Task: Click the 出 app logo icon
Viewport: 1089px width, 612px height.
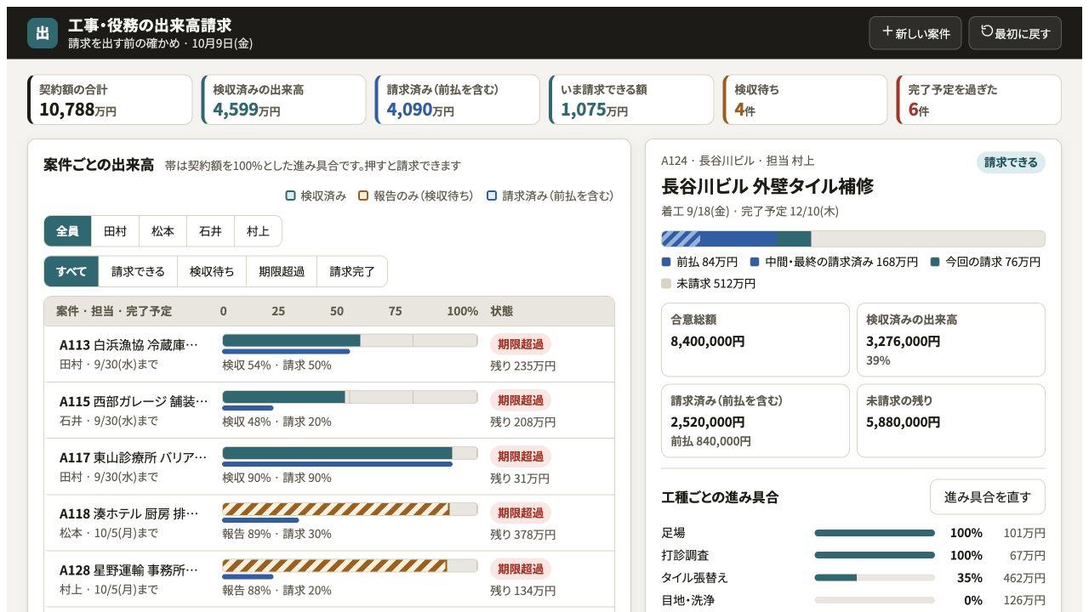Action: [43, 33]
